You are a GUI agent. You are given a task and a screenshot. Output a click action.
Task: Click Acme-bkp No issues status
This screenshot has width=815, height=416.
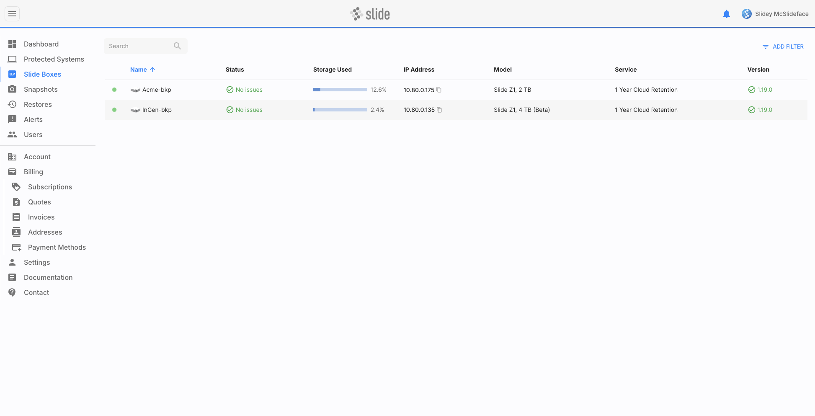point(245,90)
